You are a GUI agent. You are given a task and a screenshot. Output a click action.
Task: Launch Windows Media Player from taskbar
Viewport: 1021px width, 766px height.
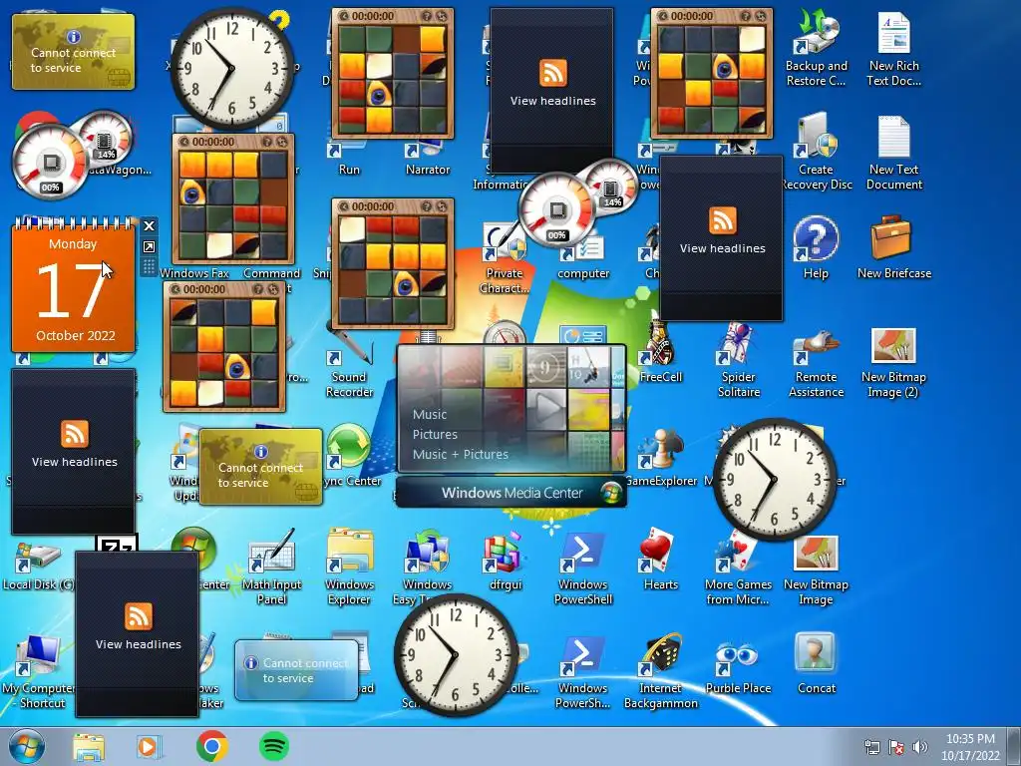(149, 746)
